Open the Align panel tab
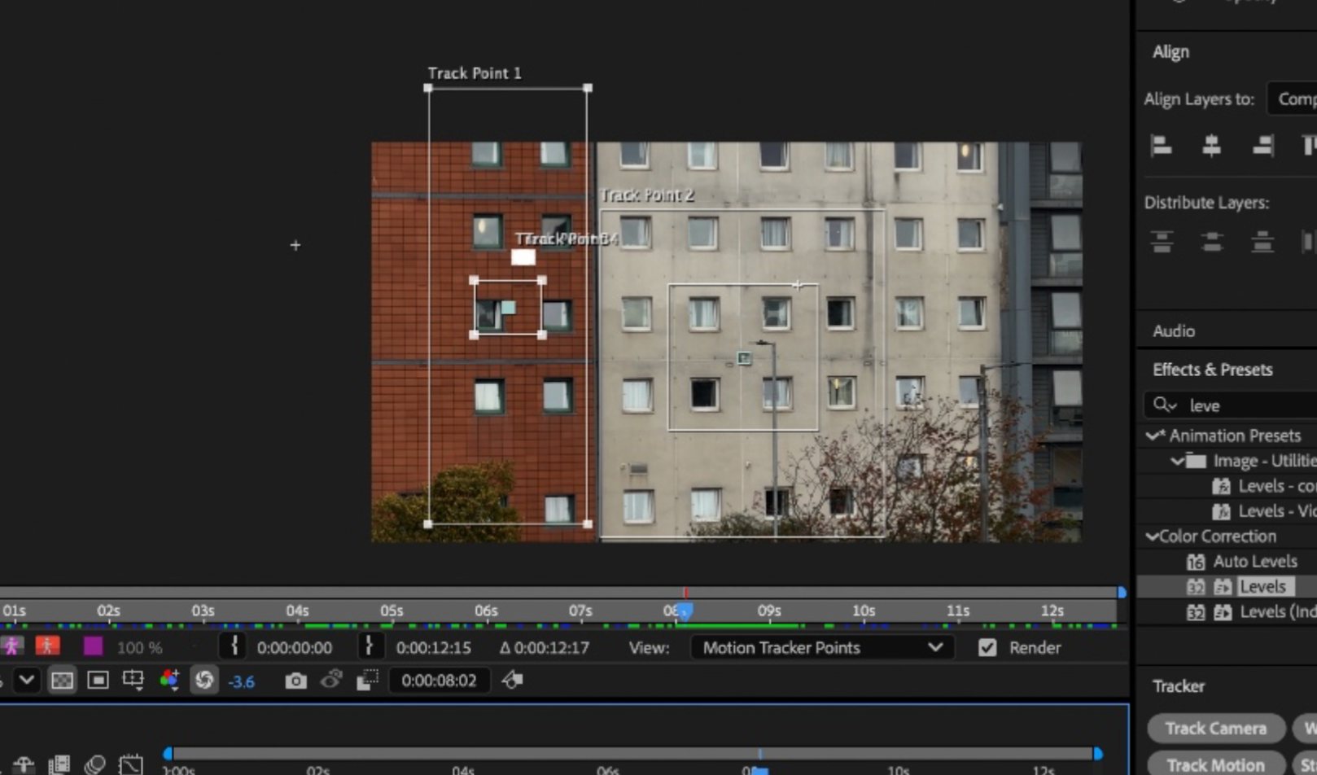 (1170, 52)
